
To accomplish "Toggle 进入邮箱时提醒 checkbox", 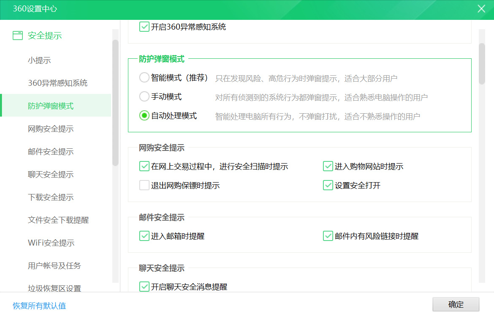I will (144, 236).
